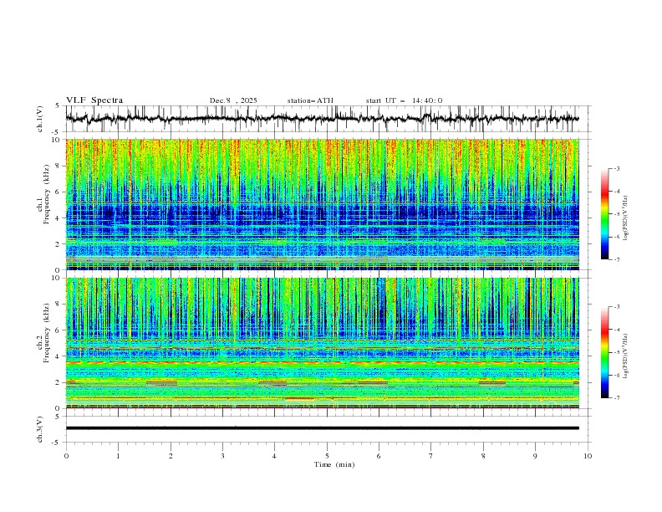
Task: Click the ch.2 Frequency (kHz) axis label
Action: (43, 333)
